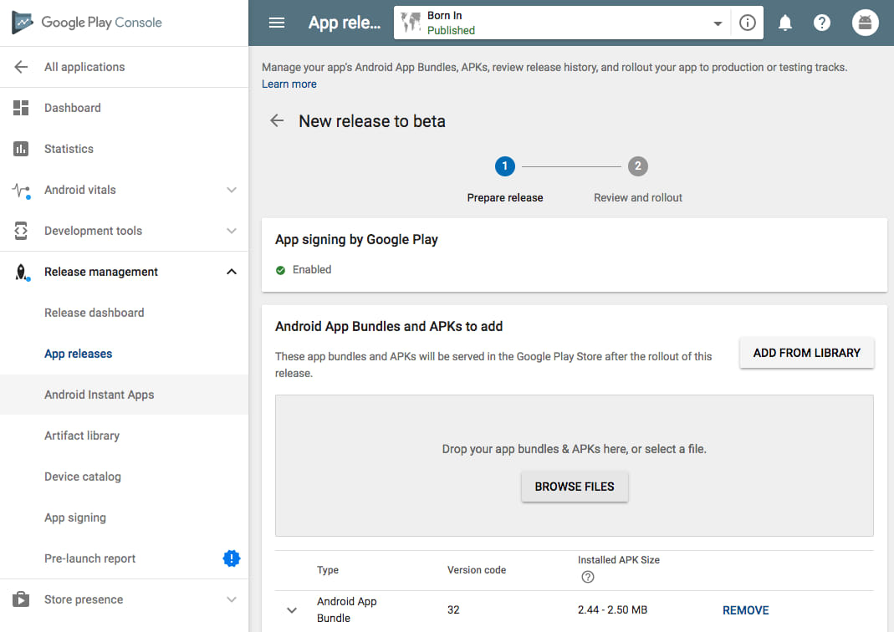Viewport: 894px width, 632px height.
Task: Expand the Development tools section
Action: 232,231
